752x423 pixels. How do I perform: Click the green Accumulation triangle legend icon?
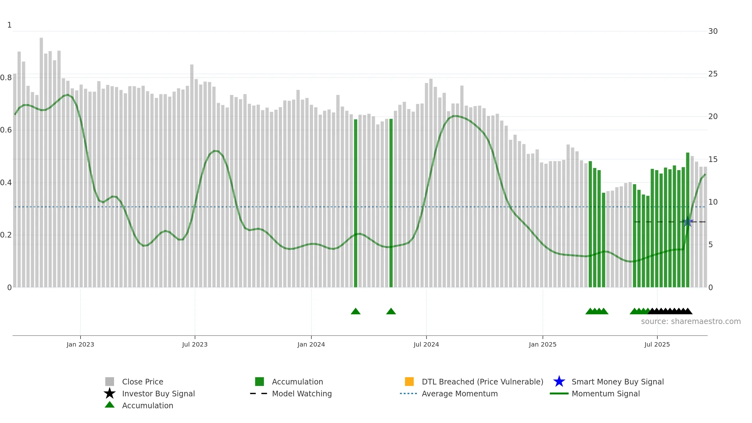point(110,405)
